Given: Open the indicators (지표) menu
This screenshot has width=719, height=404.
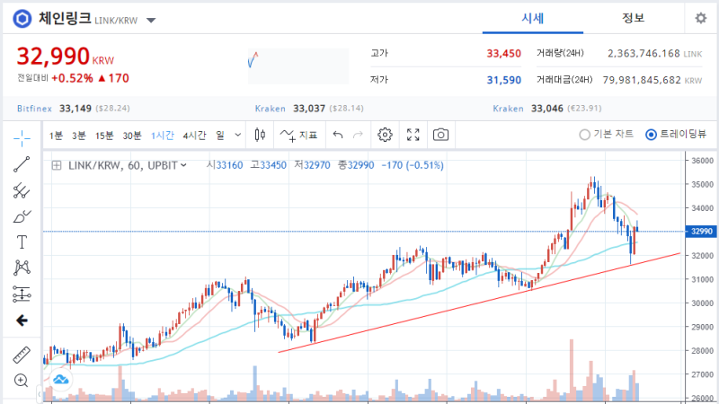Looking at the screenshot, I should [299, 136].
